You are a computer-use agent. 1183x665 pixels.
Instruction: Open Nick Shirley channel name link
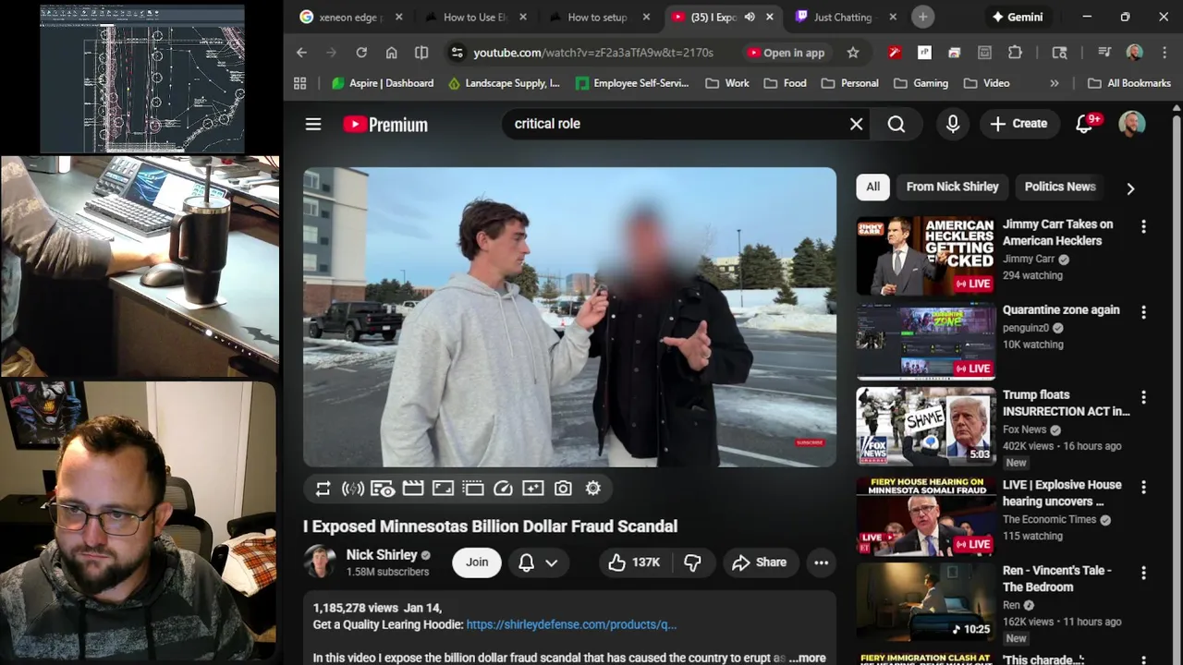(382, 554)
